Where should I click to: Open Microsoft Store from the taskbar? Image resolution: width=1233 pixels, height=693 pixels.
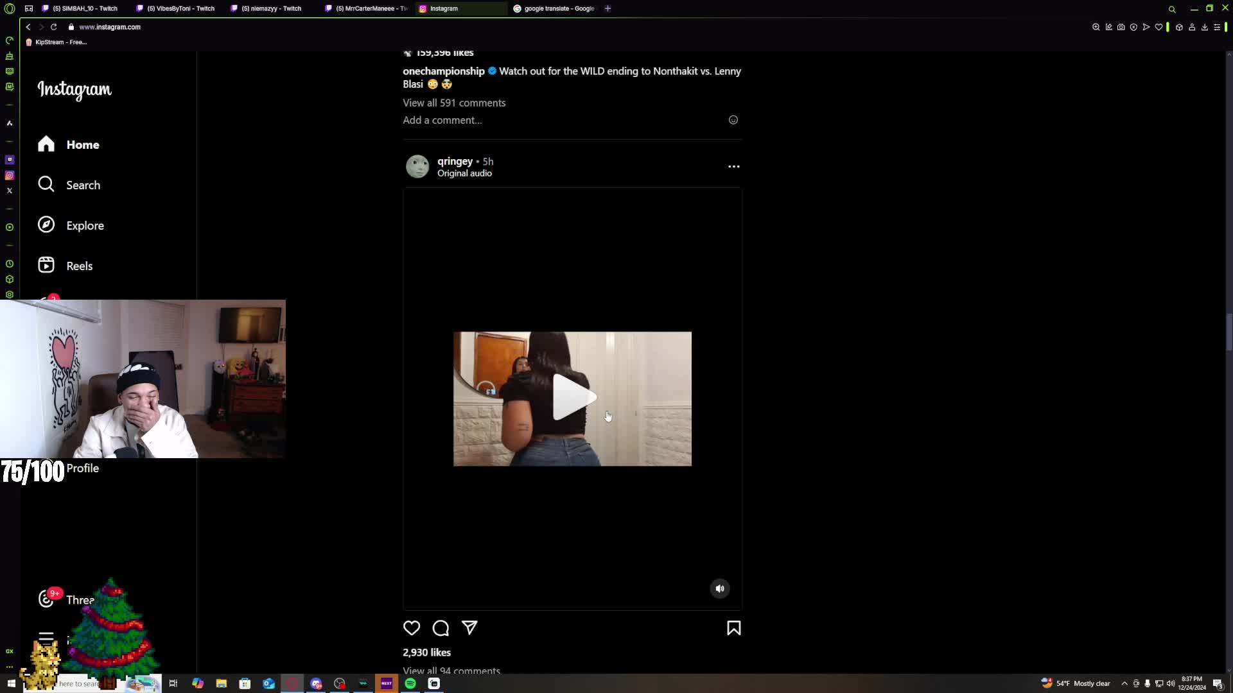245,683
